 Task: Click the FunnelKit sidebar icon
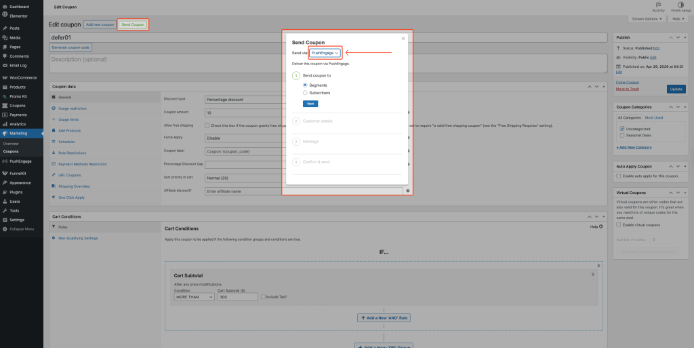5,174
